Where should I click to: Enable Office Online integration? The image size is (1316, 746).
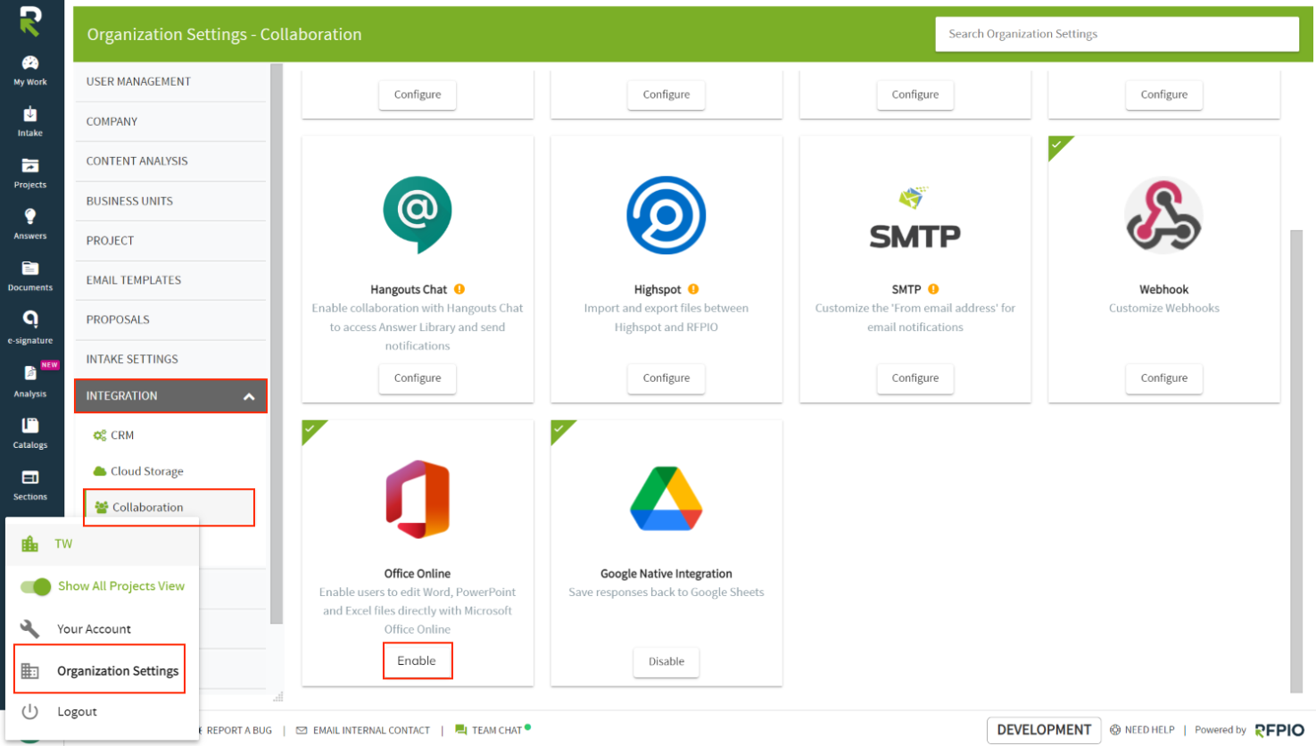418,661
